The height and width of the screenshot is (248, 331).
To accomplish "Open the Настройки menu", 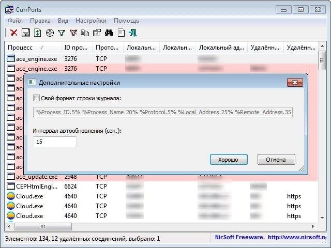I will click(91, 21).
